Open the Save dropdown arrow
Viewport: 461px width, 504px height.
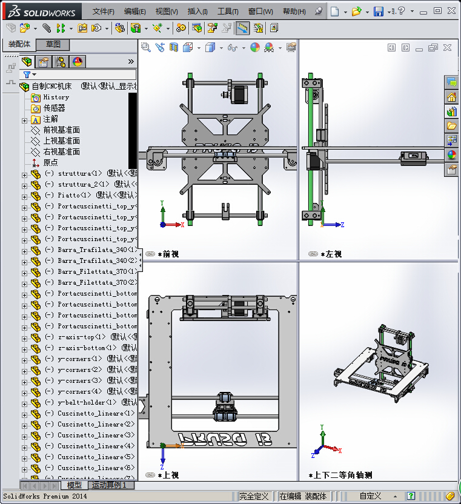(x=389, y=12)
